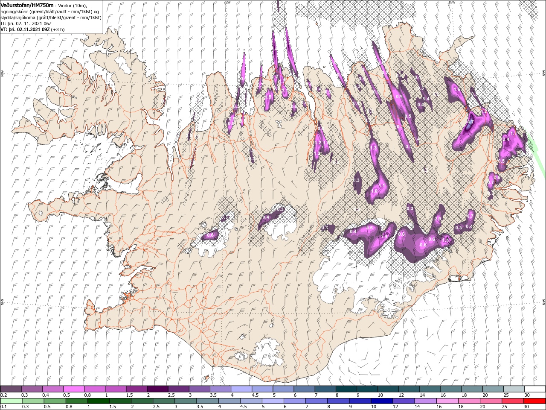Pick the navy blue 10–12 rain legend swatch
This screenshot has width=546, height=410.
pos(382,401)
